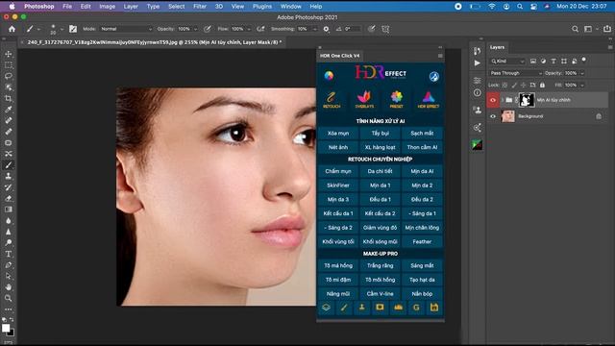Click the color wheel icon in HDR panel

pyautogui.click(x=329, y=76)
